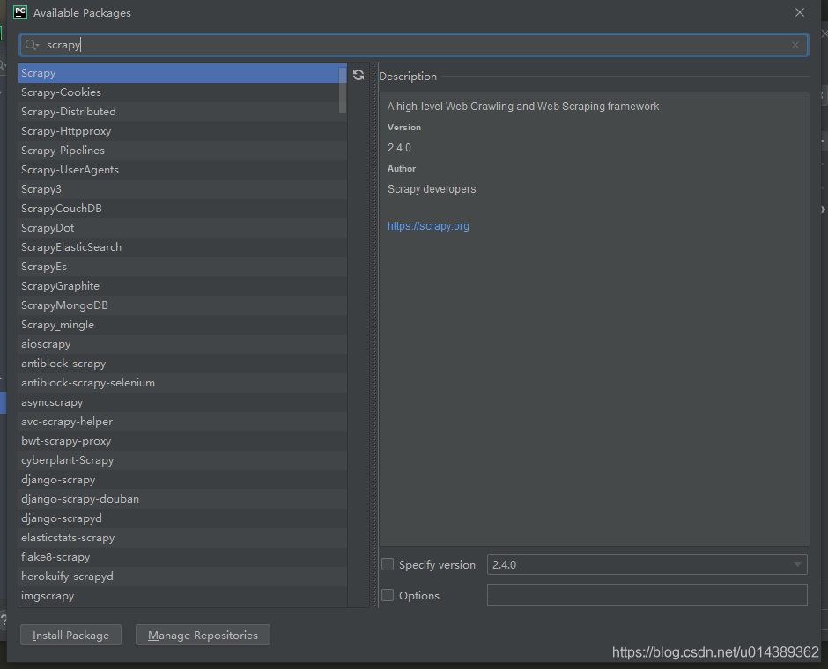Select ScrapyDot in the list
The width and height of the screenshot is (828, 669).
click(x=182, y=228)
